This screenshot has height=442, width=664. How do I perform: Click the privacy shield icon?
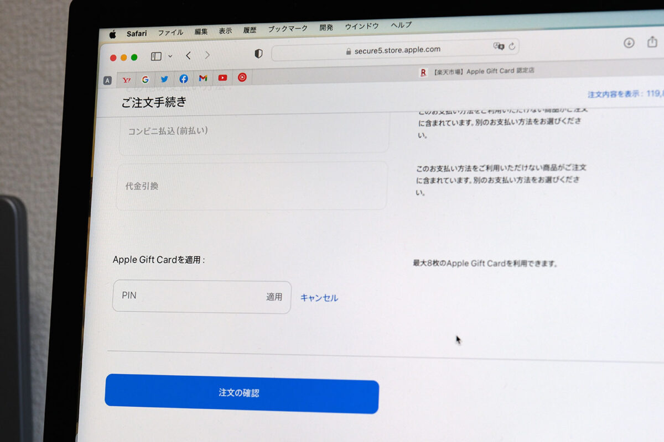[x=258, y=54]
